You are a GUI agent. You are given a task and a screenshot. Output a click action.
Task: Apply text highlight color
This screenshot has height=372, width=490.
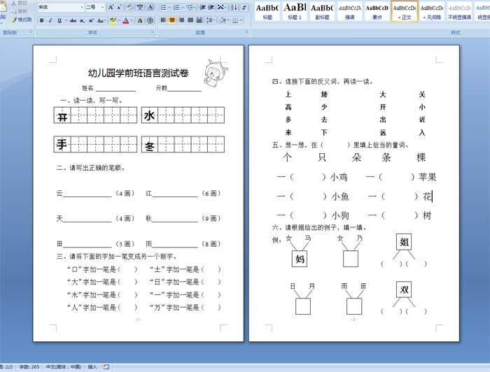[x=113, y=20]
